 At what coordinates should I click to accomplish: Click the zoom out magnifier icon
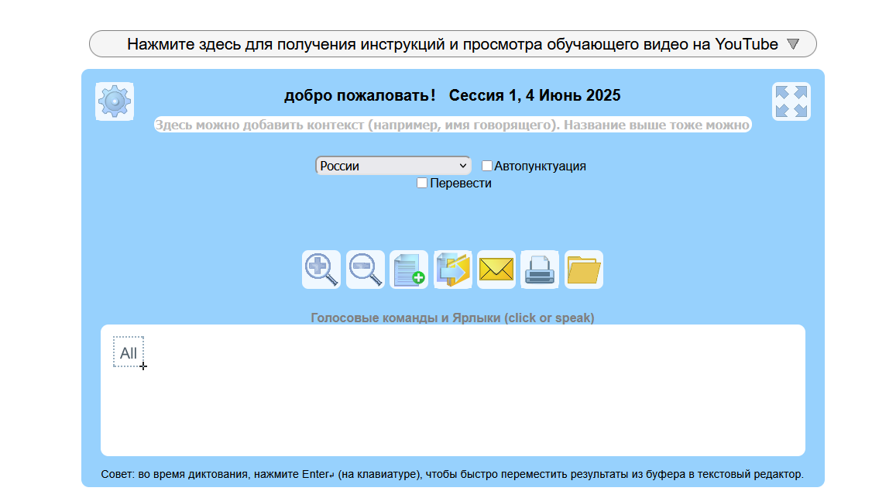point(365,270)
